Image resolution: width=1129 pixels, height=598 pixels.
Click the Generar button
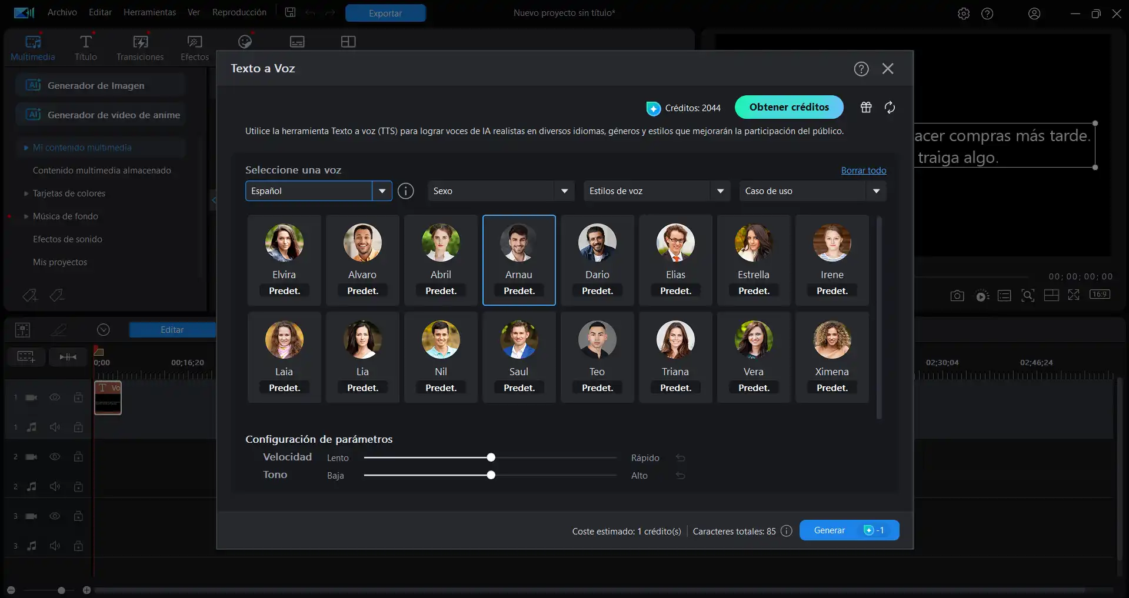click(x=849, y=530)
